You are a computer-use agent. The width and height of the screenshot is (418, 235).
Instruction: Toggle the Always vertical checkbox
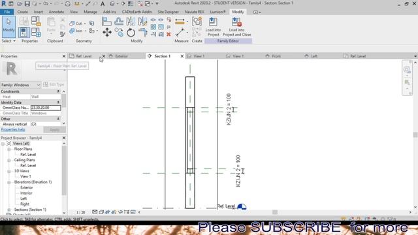[33, 124]
